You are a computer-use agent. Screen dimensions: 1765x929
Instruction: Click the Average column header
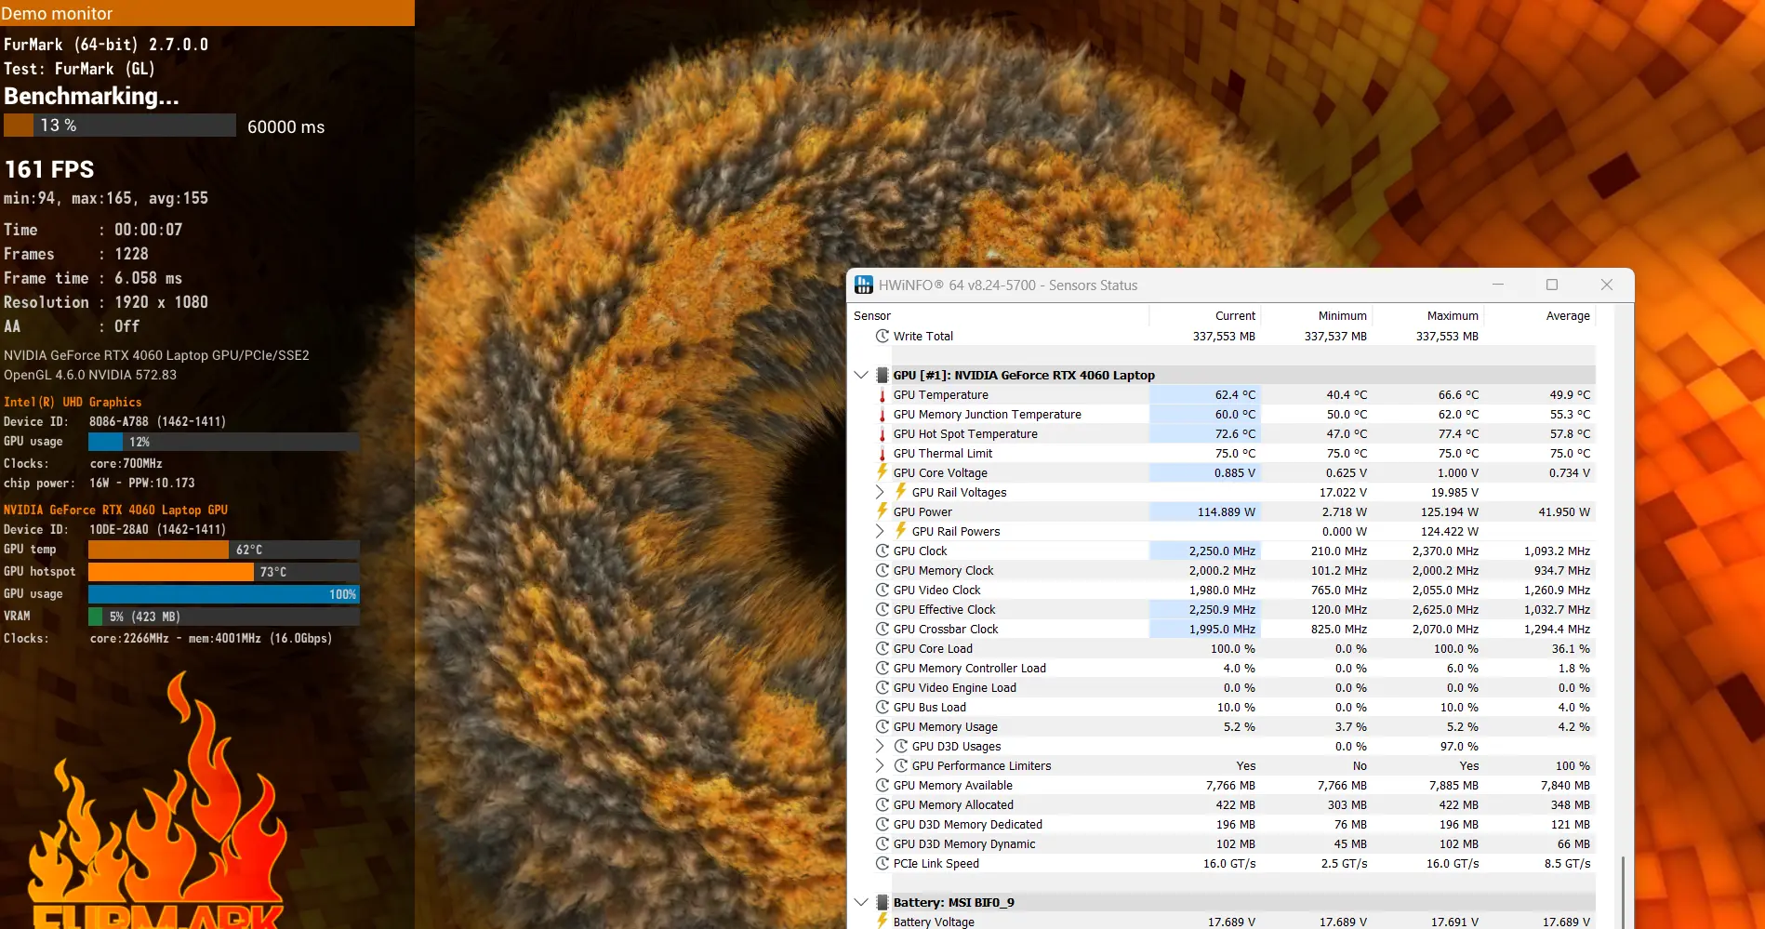[x=1540, y=316]
